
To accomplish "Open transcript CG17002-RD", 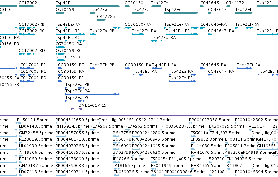I will [32, 51].
